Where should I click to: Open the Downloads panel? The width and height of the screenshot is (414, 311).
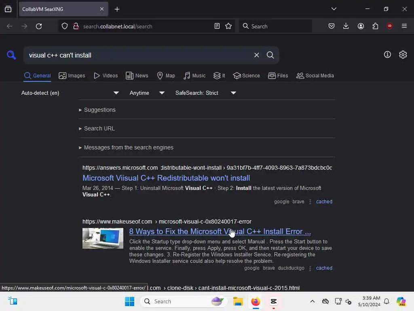tap(346, 26)
